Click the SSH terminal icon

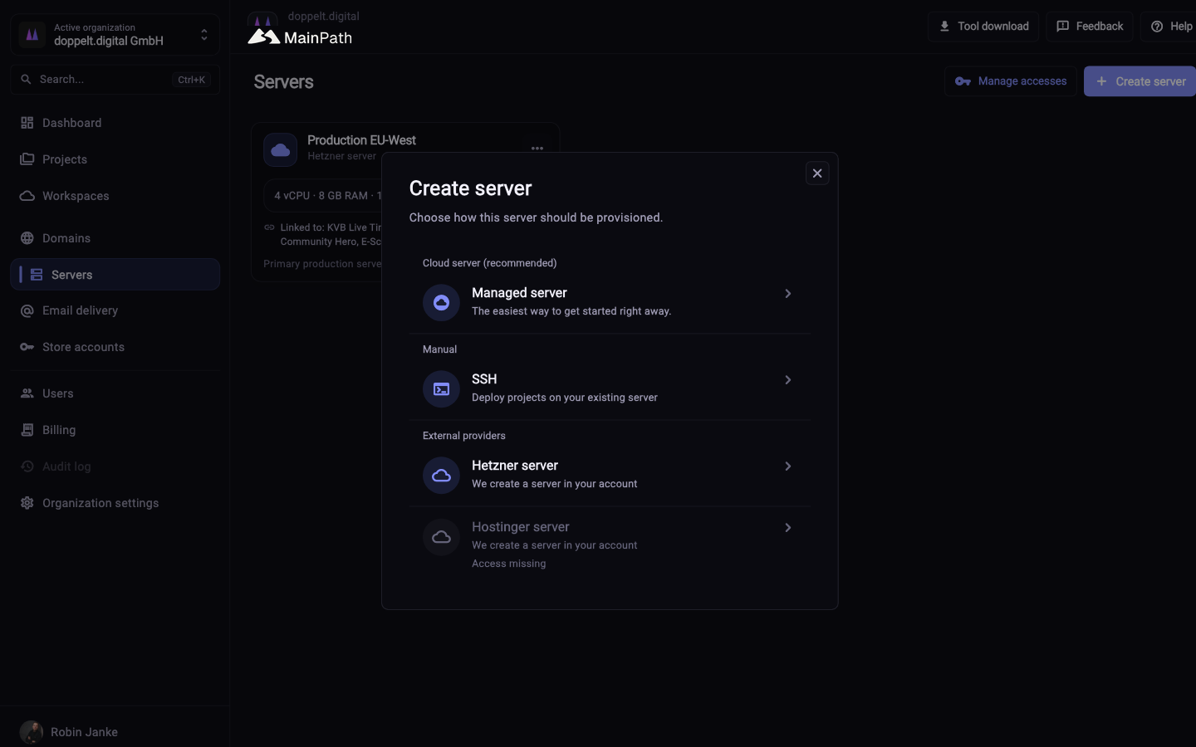[441, 388]
